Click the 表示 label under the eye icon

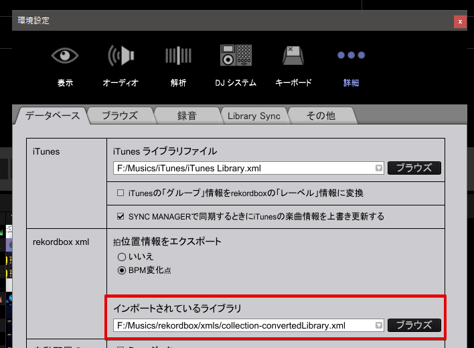pos(65,82)
